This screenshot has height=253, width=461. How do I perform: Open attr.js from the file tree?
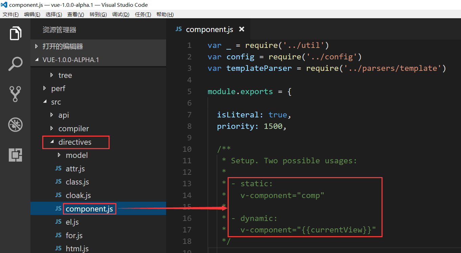(x=98, y=168)
